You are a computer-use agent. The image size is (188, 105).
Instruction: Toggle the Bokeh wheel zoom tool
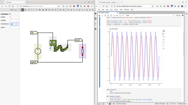(x=164, y=40)
